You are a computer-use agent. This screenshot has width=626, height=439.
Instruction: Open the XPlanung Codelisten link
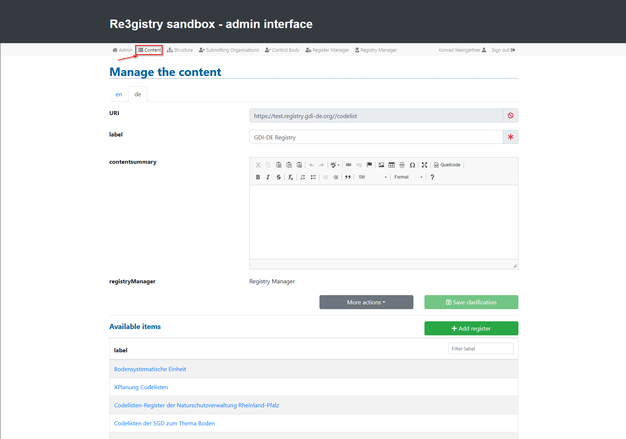coord(141,387)
